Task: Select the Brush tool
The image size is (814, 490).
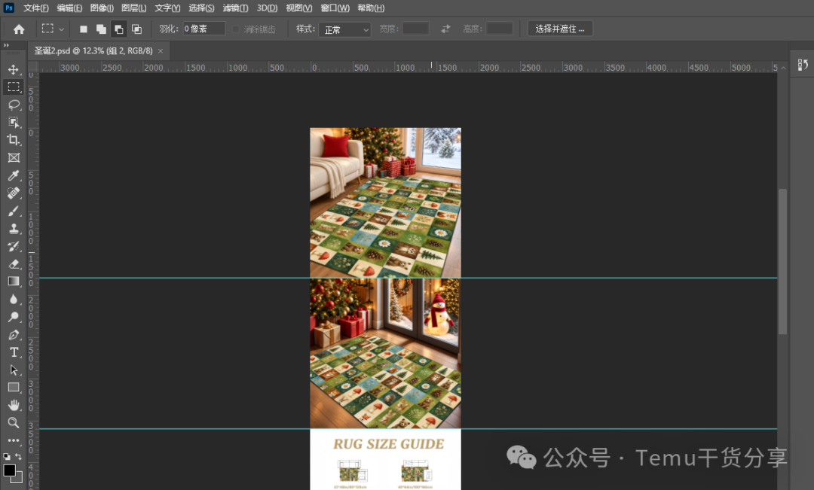Action: click(14, 211)
